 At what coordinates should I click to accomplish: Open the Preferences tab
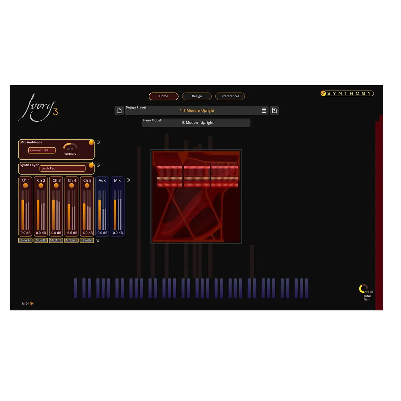point(230,96)
